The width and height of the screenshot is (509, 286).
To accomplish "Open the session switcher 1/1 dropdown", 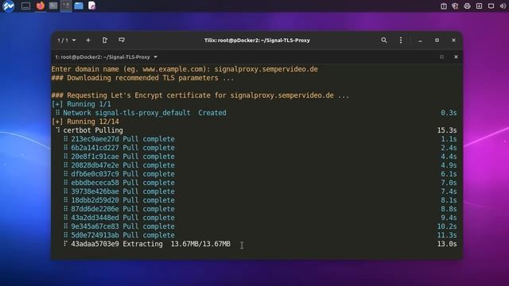I will pos(67,41).
